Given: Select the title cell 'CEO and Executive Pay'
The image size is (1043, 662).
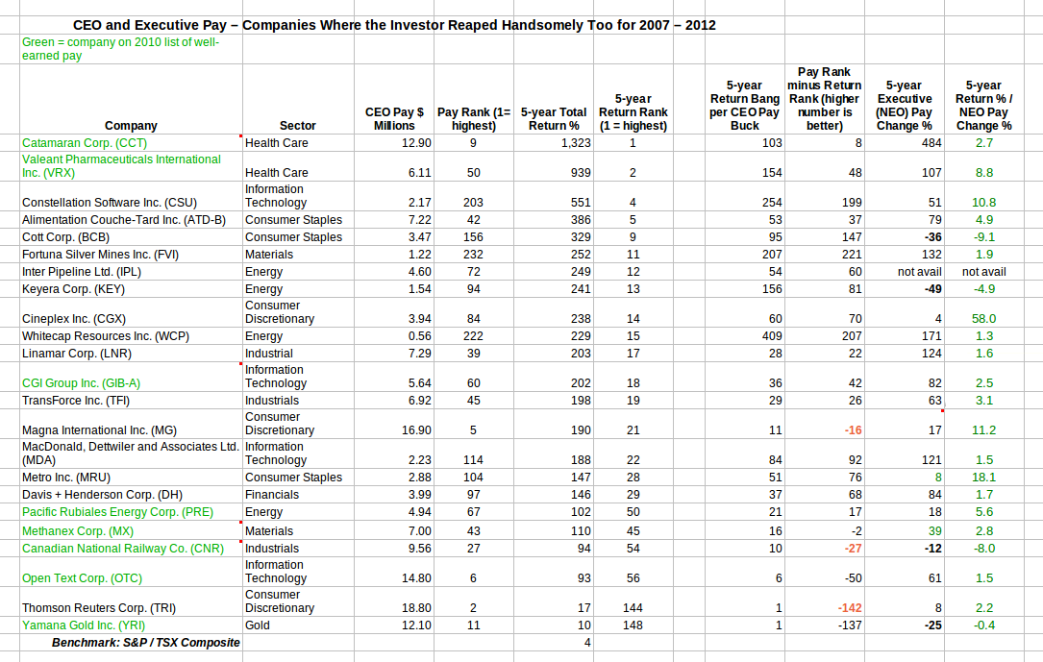Looking at the screenshot, I should [x=394, y=25].
